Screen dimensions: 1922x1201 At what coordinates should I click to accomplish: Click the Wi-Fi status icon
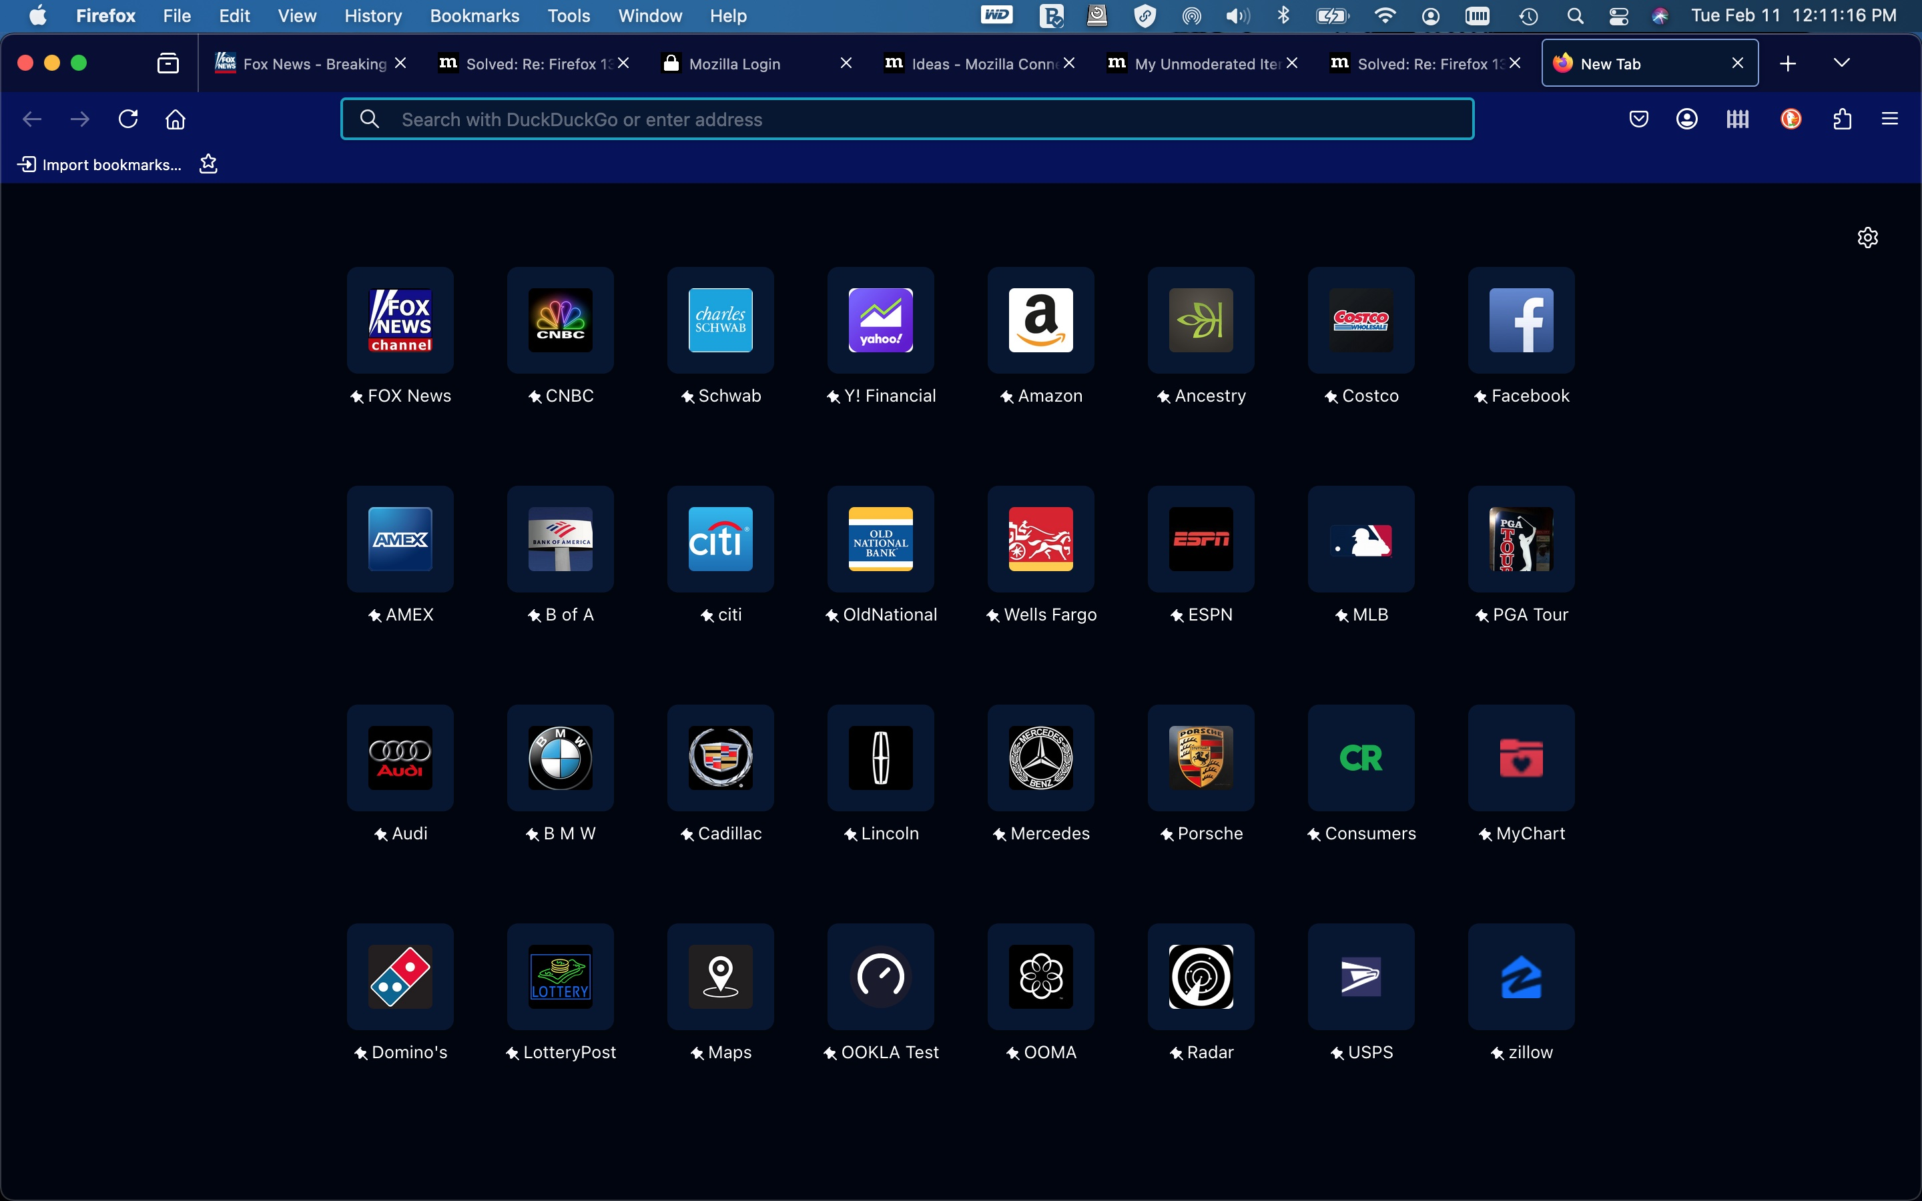click(x=1384, y=16)
